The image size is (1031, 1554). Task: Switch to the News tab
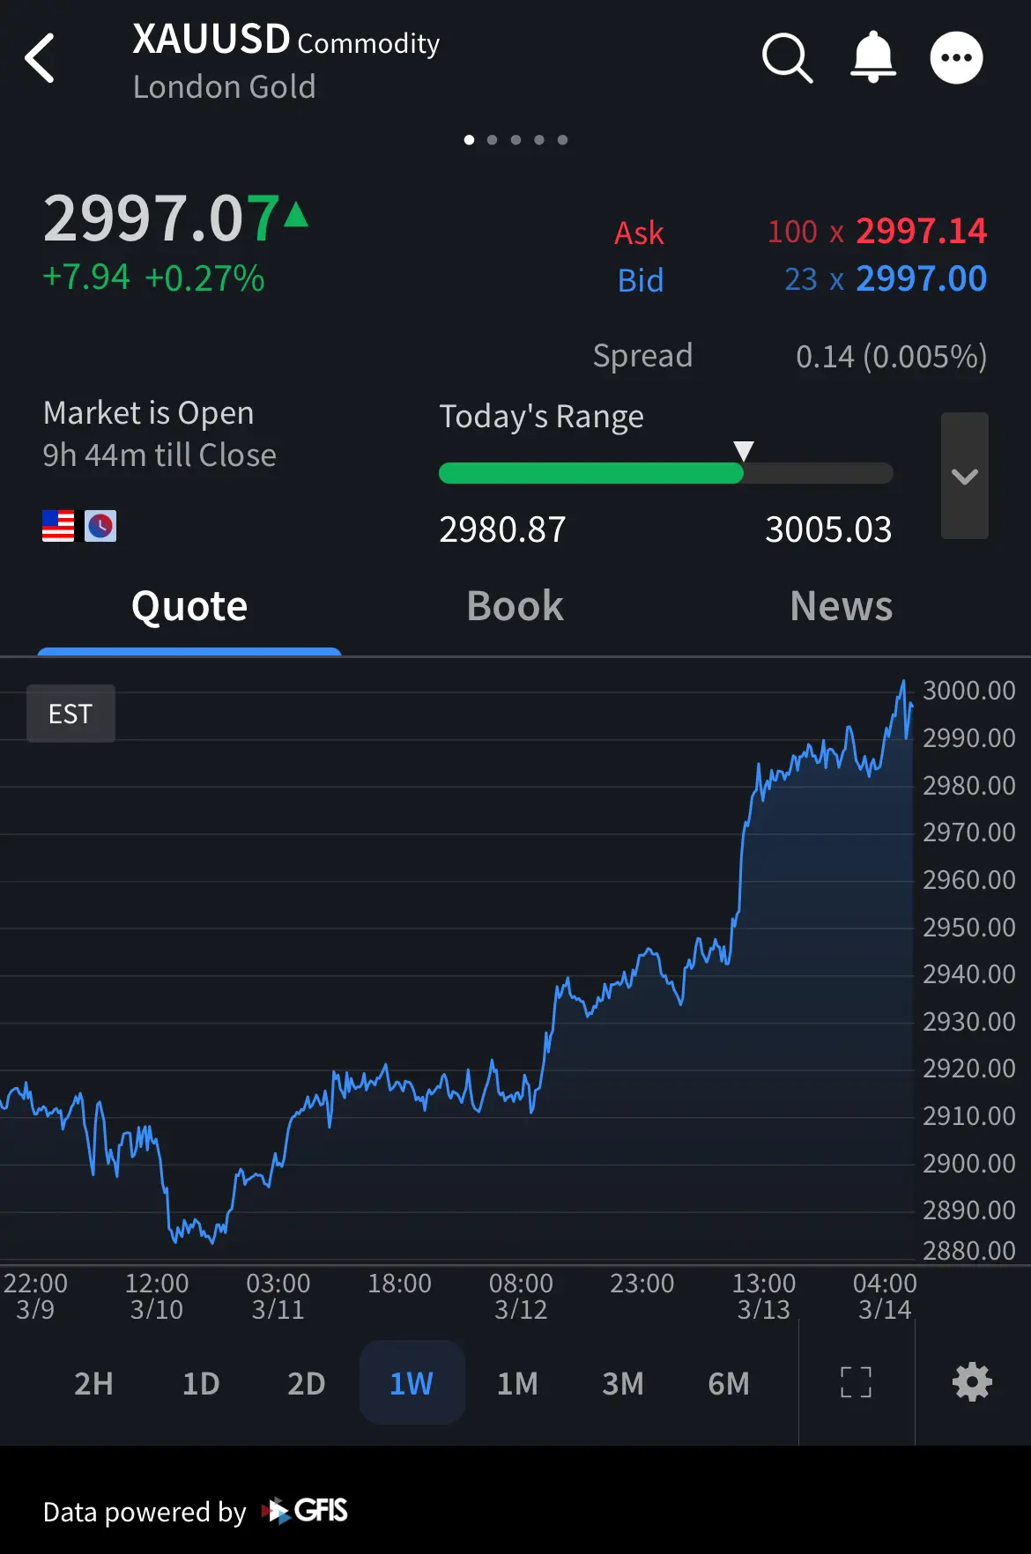click(842, 606)
